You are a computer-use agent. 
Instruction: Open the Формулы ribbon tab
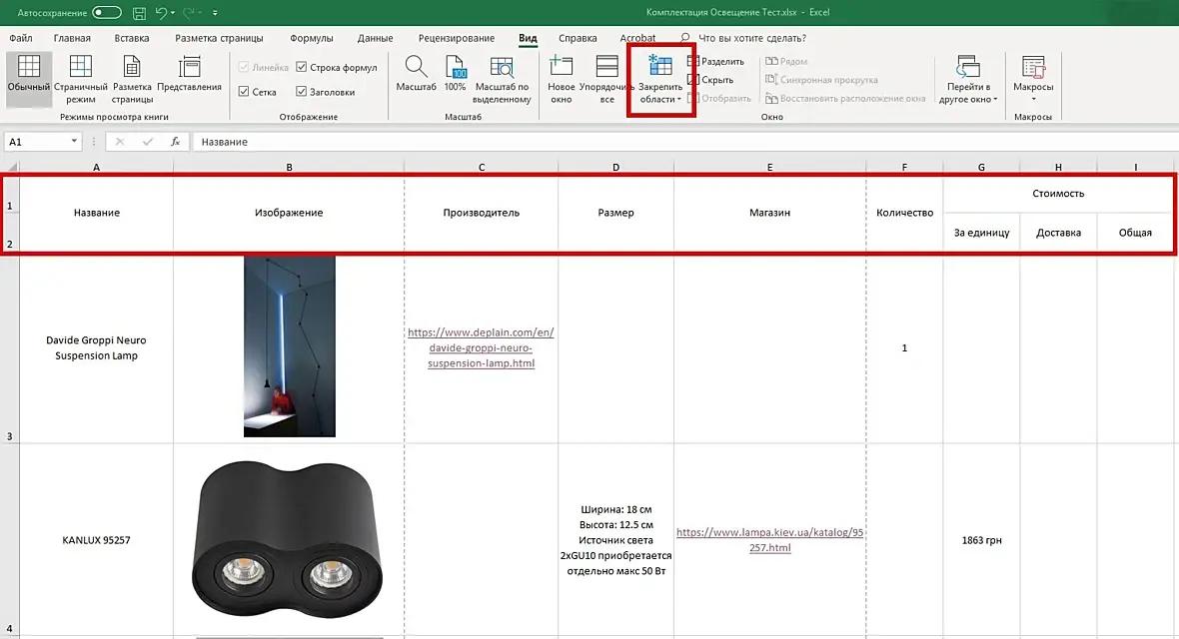311,38
